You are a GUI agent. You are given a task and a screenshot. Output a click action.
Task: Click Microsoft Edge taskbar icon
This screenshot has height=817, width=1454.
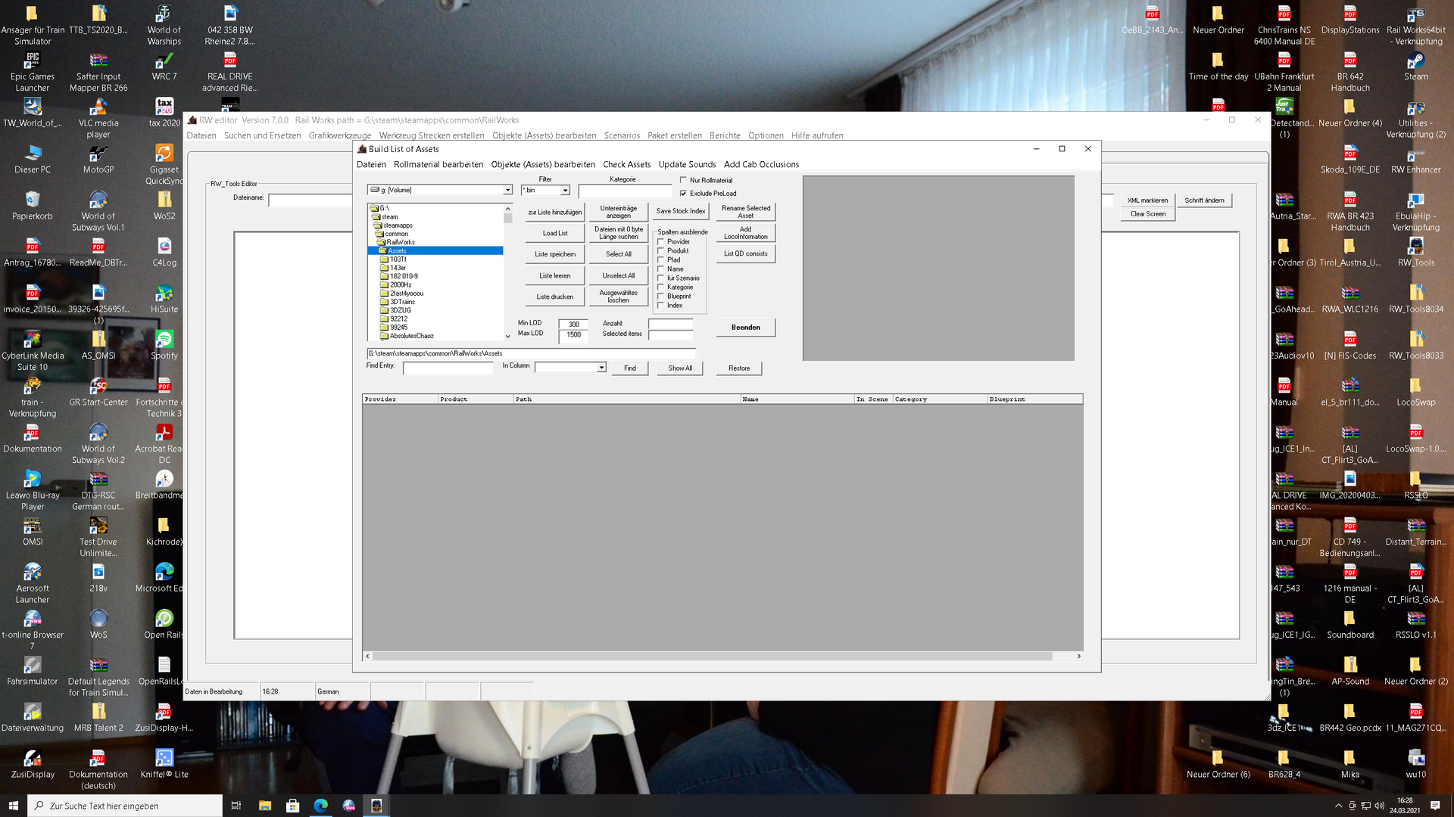click(320, 806)
